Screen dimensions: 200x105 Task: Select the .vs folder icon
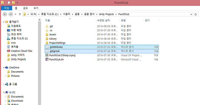47,30
